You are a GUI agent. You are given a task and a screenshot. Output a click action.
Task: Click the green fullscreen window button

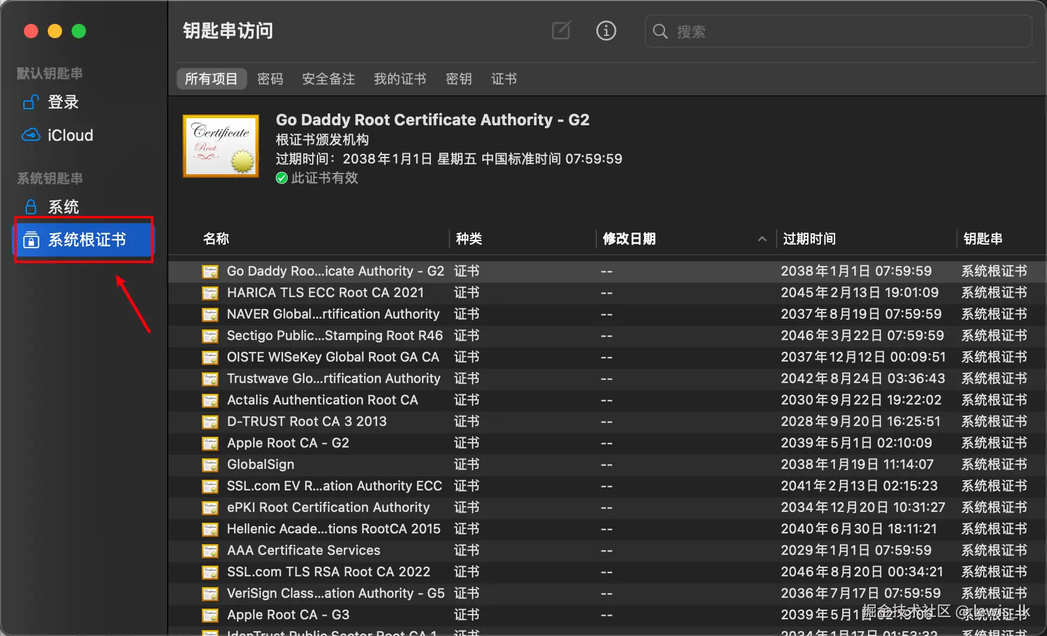79,31
